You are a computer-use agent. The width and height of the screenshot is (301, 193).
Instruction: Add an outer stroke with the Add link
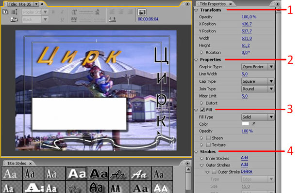(244, 164)
